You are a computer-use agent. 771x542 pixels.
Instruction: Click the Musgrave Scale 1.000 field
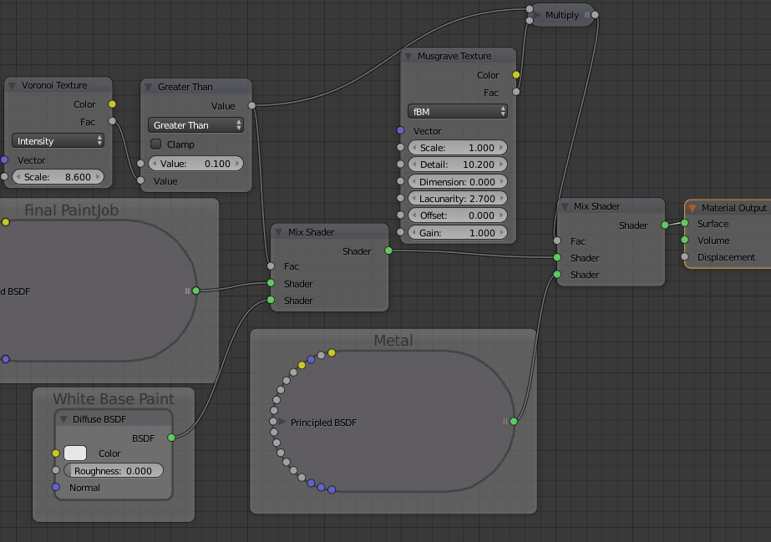pos(457,148)
